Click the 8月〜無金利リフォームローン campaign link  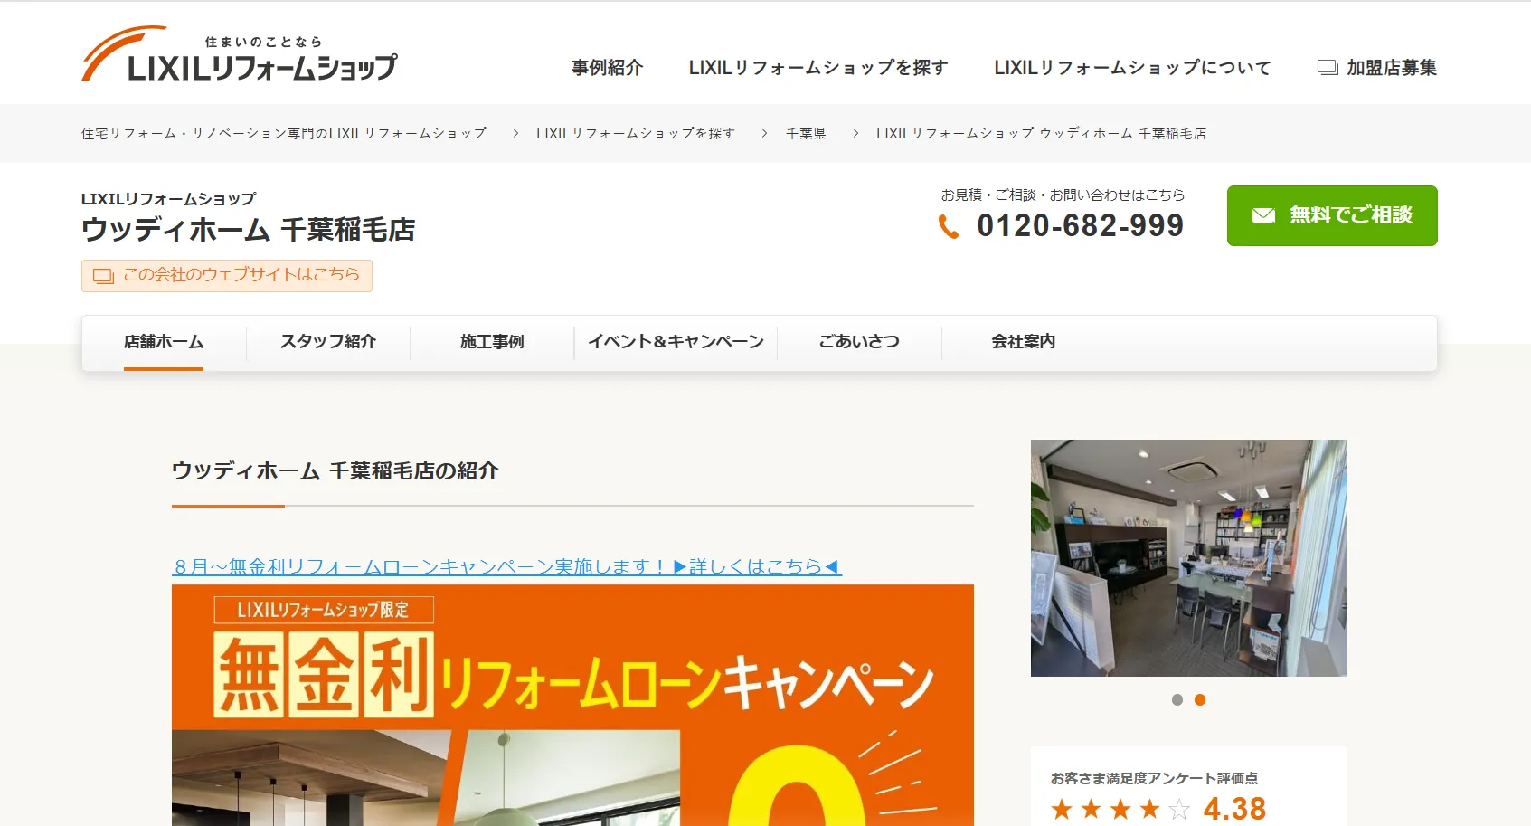tap(506, 567)
